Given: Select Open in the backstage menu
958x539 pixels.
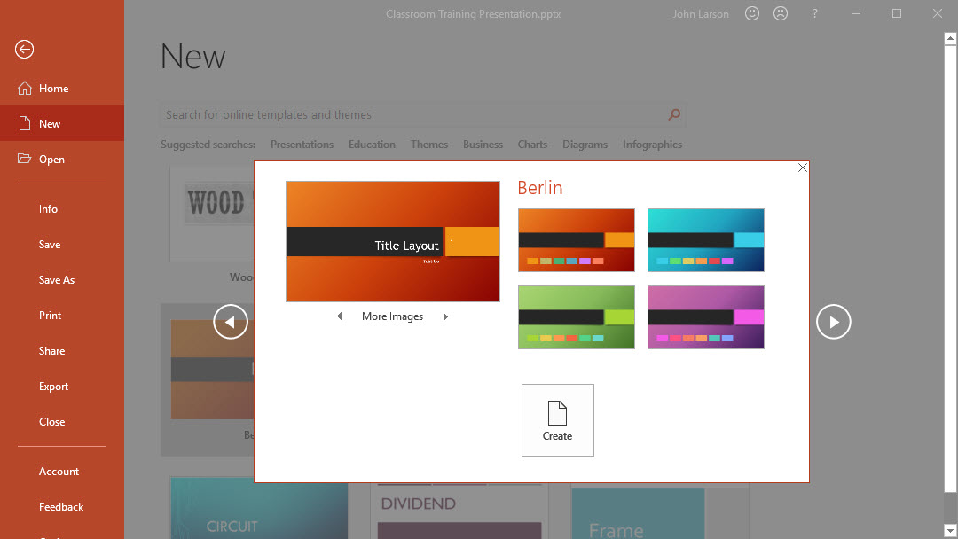Looking at the screenshot, I should click(x=51, y=160).
